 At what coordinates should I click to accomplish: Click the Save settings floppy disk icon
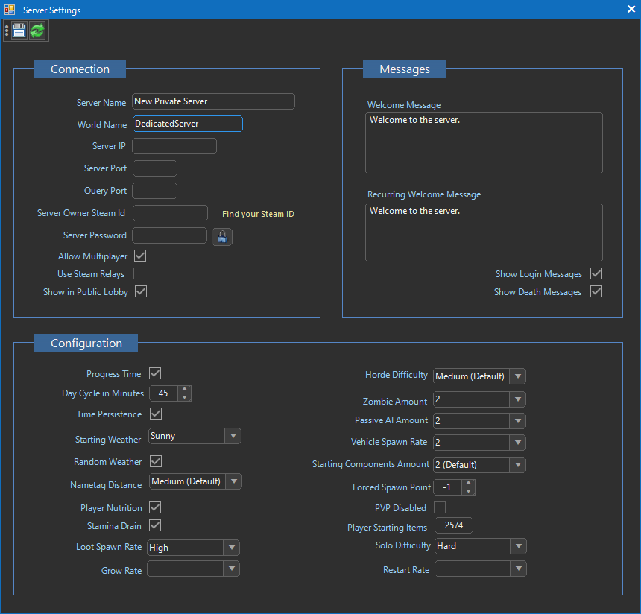[19, 31]
